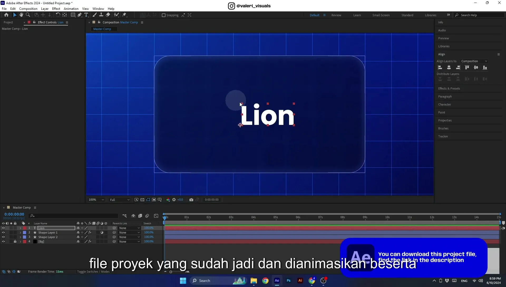Click the Home icon in toolbar
This screenshot has height=287, width=506.
tap(6, 15)
